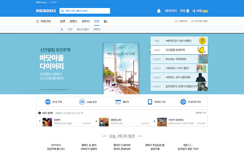Click the 제휴카드 card icon
Image resolution: width=244 pixels, height=152 pixels.
tap(177, 21)
